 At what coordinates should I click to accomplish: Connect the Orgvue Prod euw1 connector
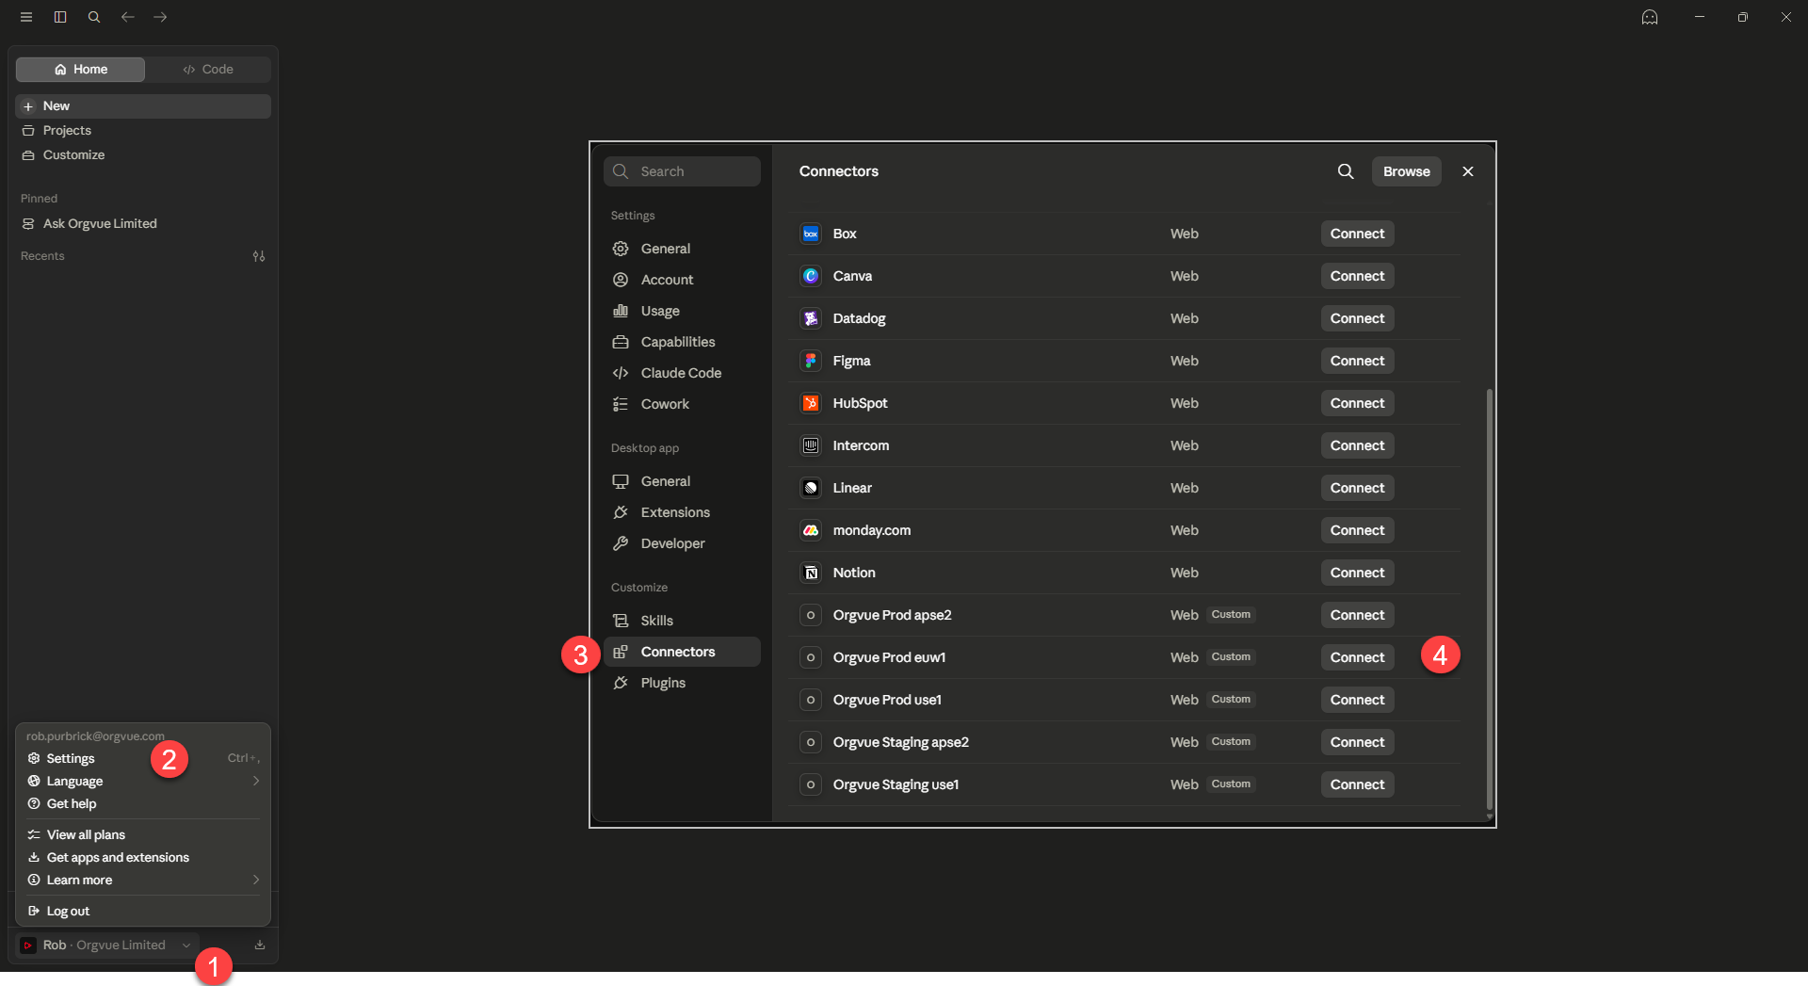[x=1357, y=657]
